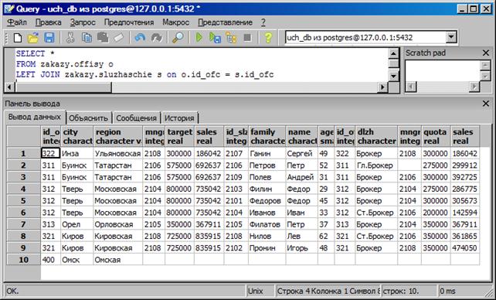Switch to the Сообщения tab
Viewport: 496px width, 300px height.
pos(136,118)
